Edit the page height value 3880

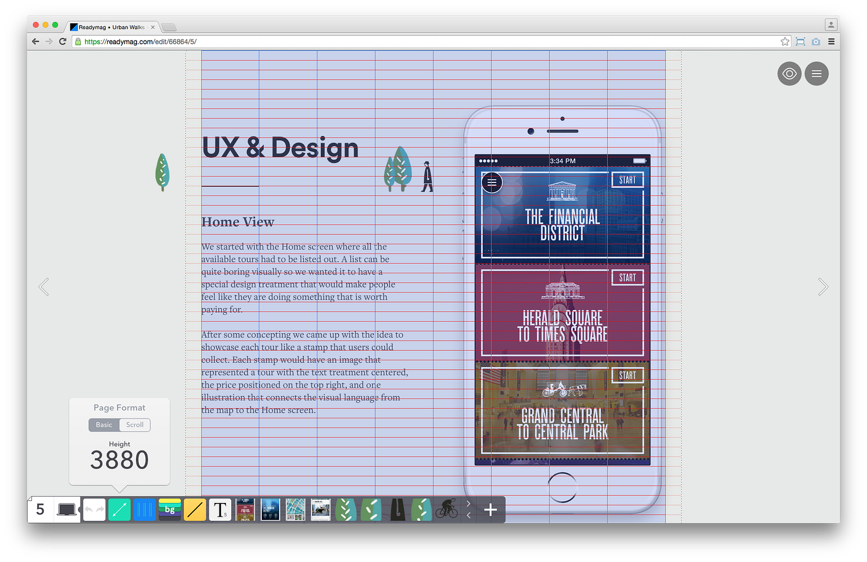click(x=119, y=460)
